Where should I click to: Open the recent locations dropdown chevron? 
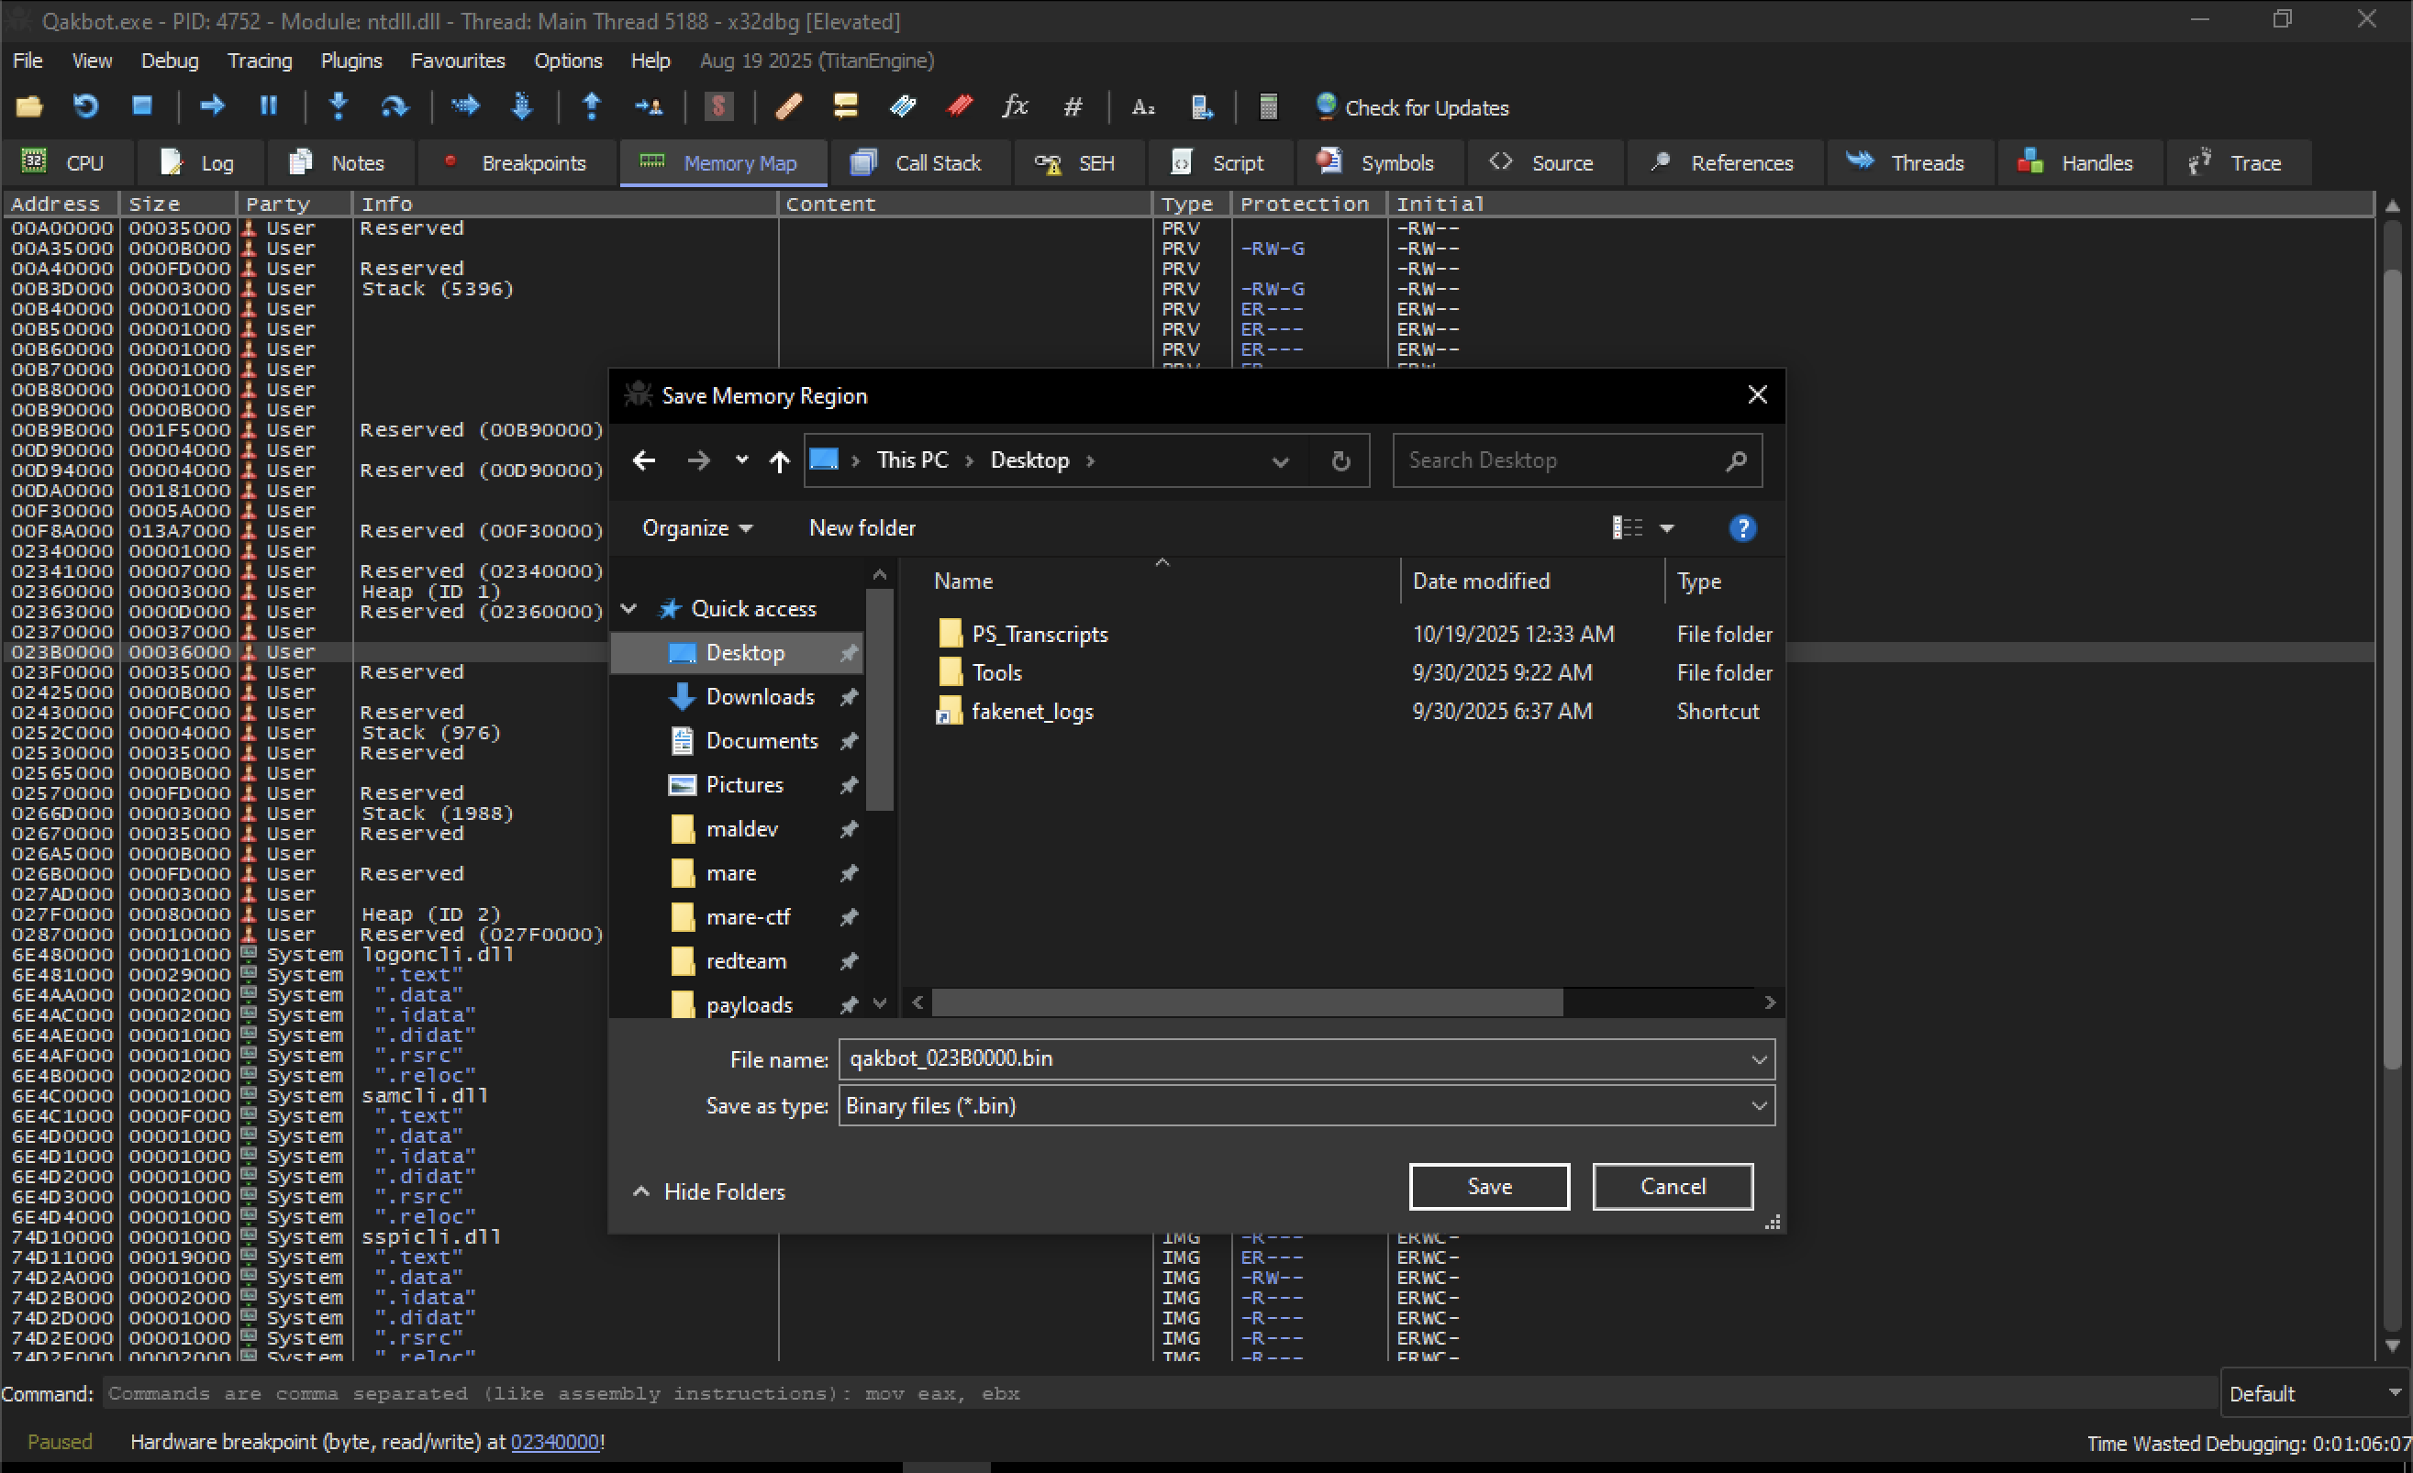click(741, 460)
